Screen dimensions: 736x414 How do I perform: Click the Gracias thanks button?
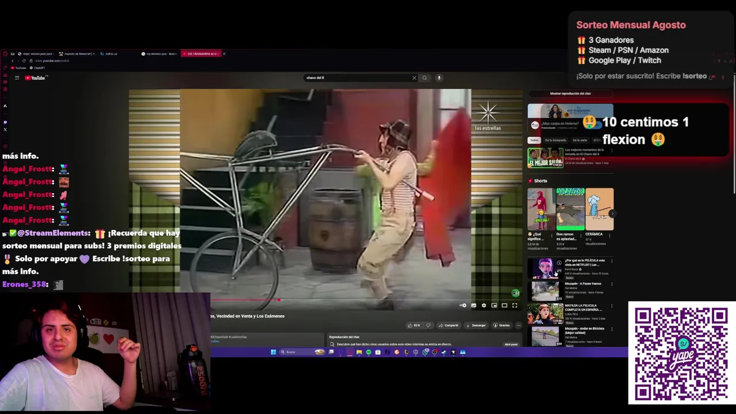[x=501, y=325]
